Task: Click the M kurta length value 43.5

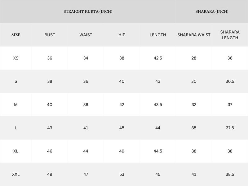Action: coord(158,104)
